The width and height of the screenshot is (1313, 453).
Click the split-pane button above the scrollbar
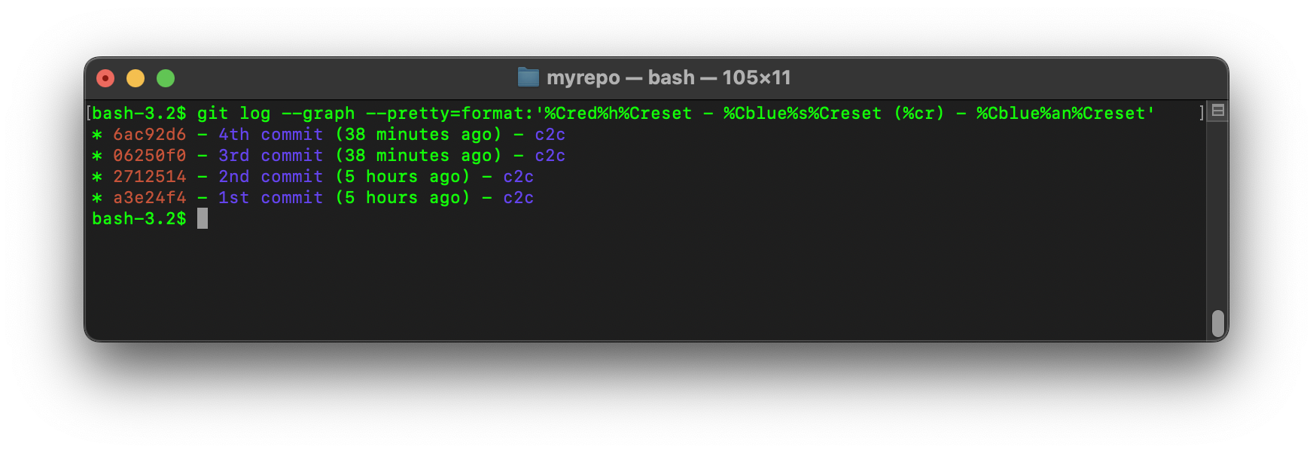1218,110
